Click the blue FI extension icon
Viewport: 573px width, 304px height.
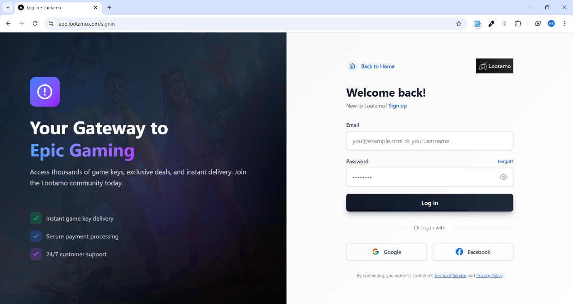[477, 24]
